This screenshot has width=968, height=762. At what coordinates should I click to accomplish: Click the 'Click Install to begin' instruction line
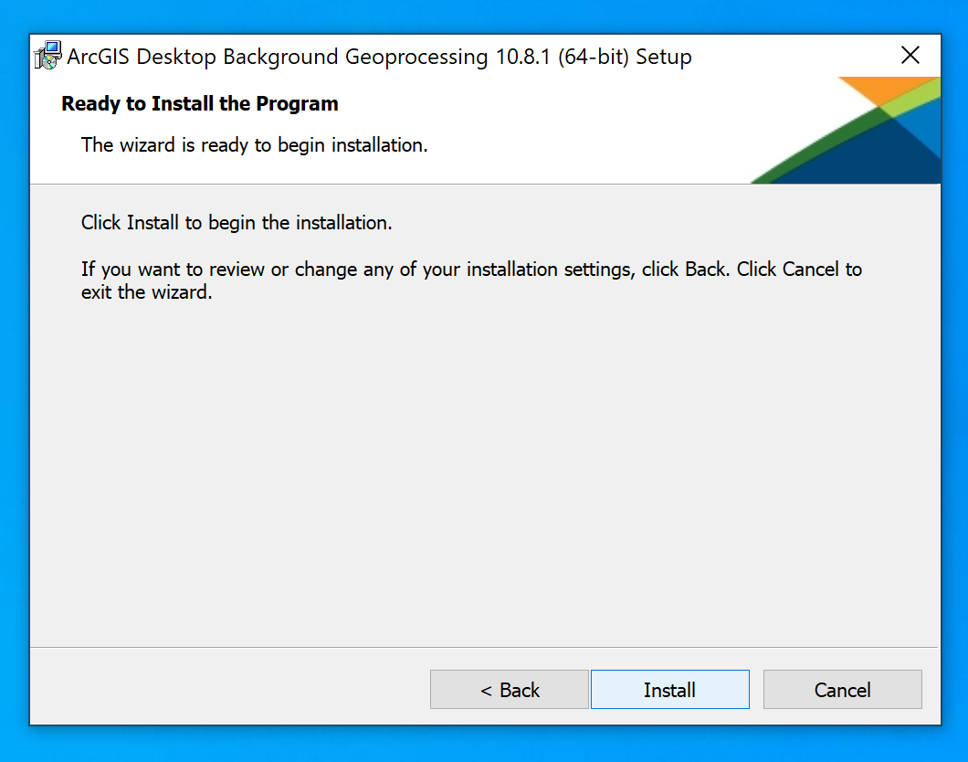pyautogui.click(x=237, y=223)
